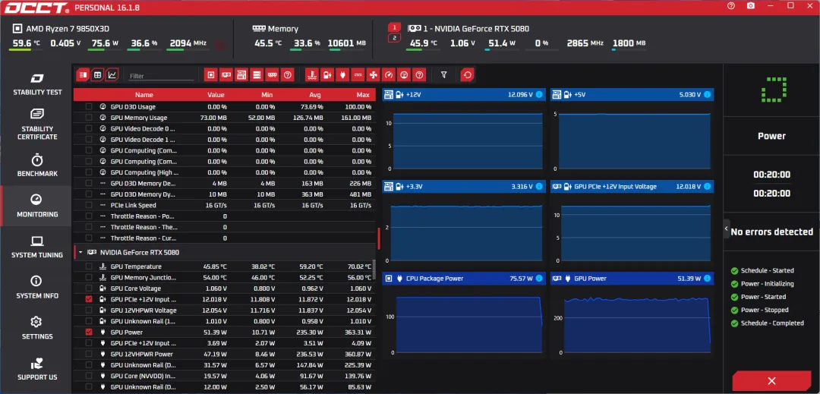This screenshot has height=394, width=820.
Task: Open info for the +5V graph
Action: click(707, 95)
